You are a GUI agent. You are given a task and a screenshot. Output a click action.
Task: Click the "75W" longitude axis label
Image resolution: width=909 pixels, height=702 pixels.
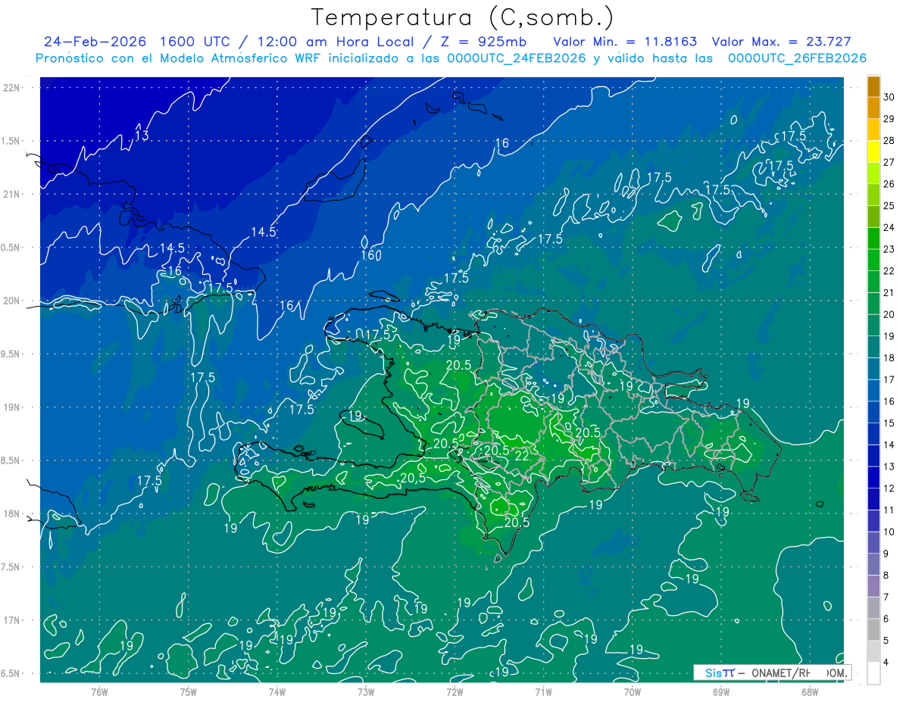(x=189, y=691)
